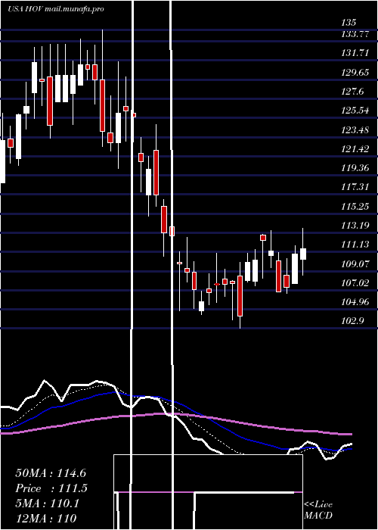This screenshot has width=378, height=530.
Task: Click the 104.96 price axis label
Action: (355, 301)
